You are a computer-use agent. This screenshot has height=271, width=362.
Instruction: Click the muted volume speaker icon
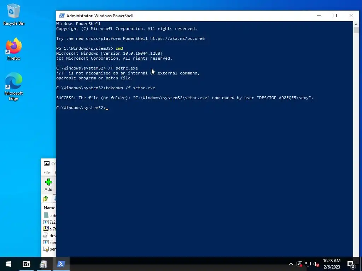tap(316, 264)
